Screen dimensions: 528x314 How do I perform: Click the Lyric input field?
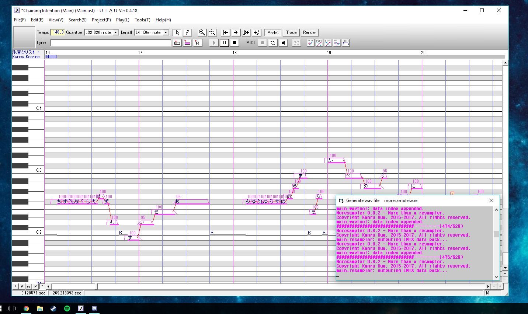click(x=111, y=43)
